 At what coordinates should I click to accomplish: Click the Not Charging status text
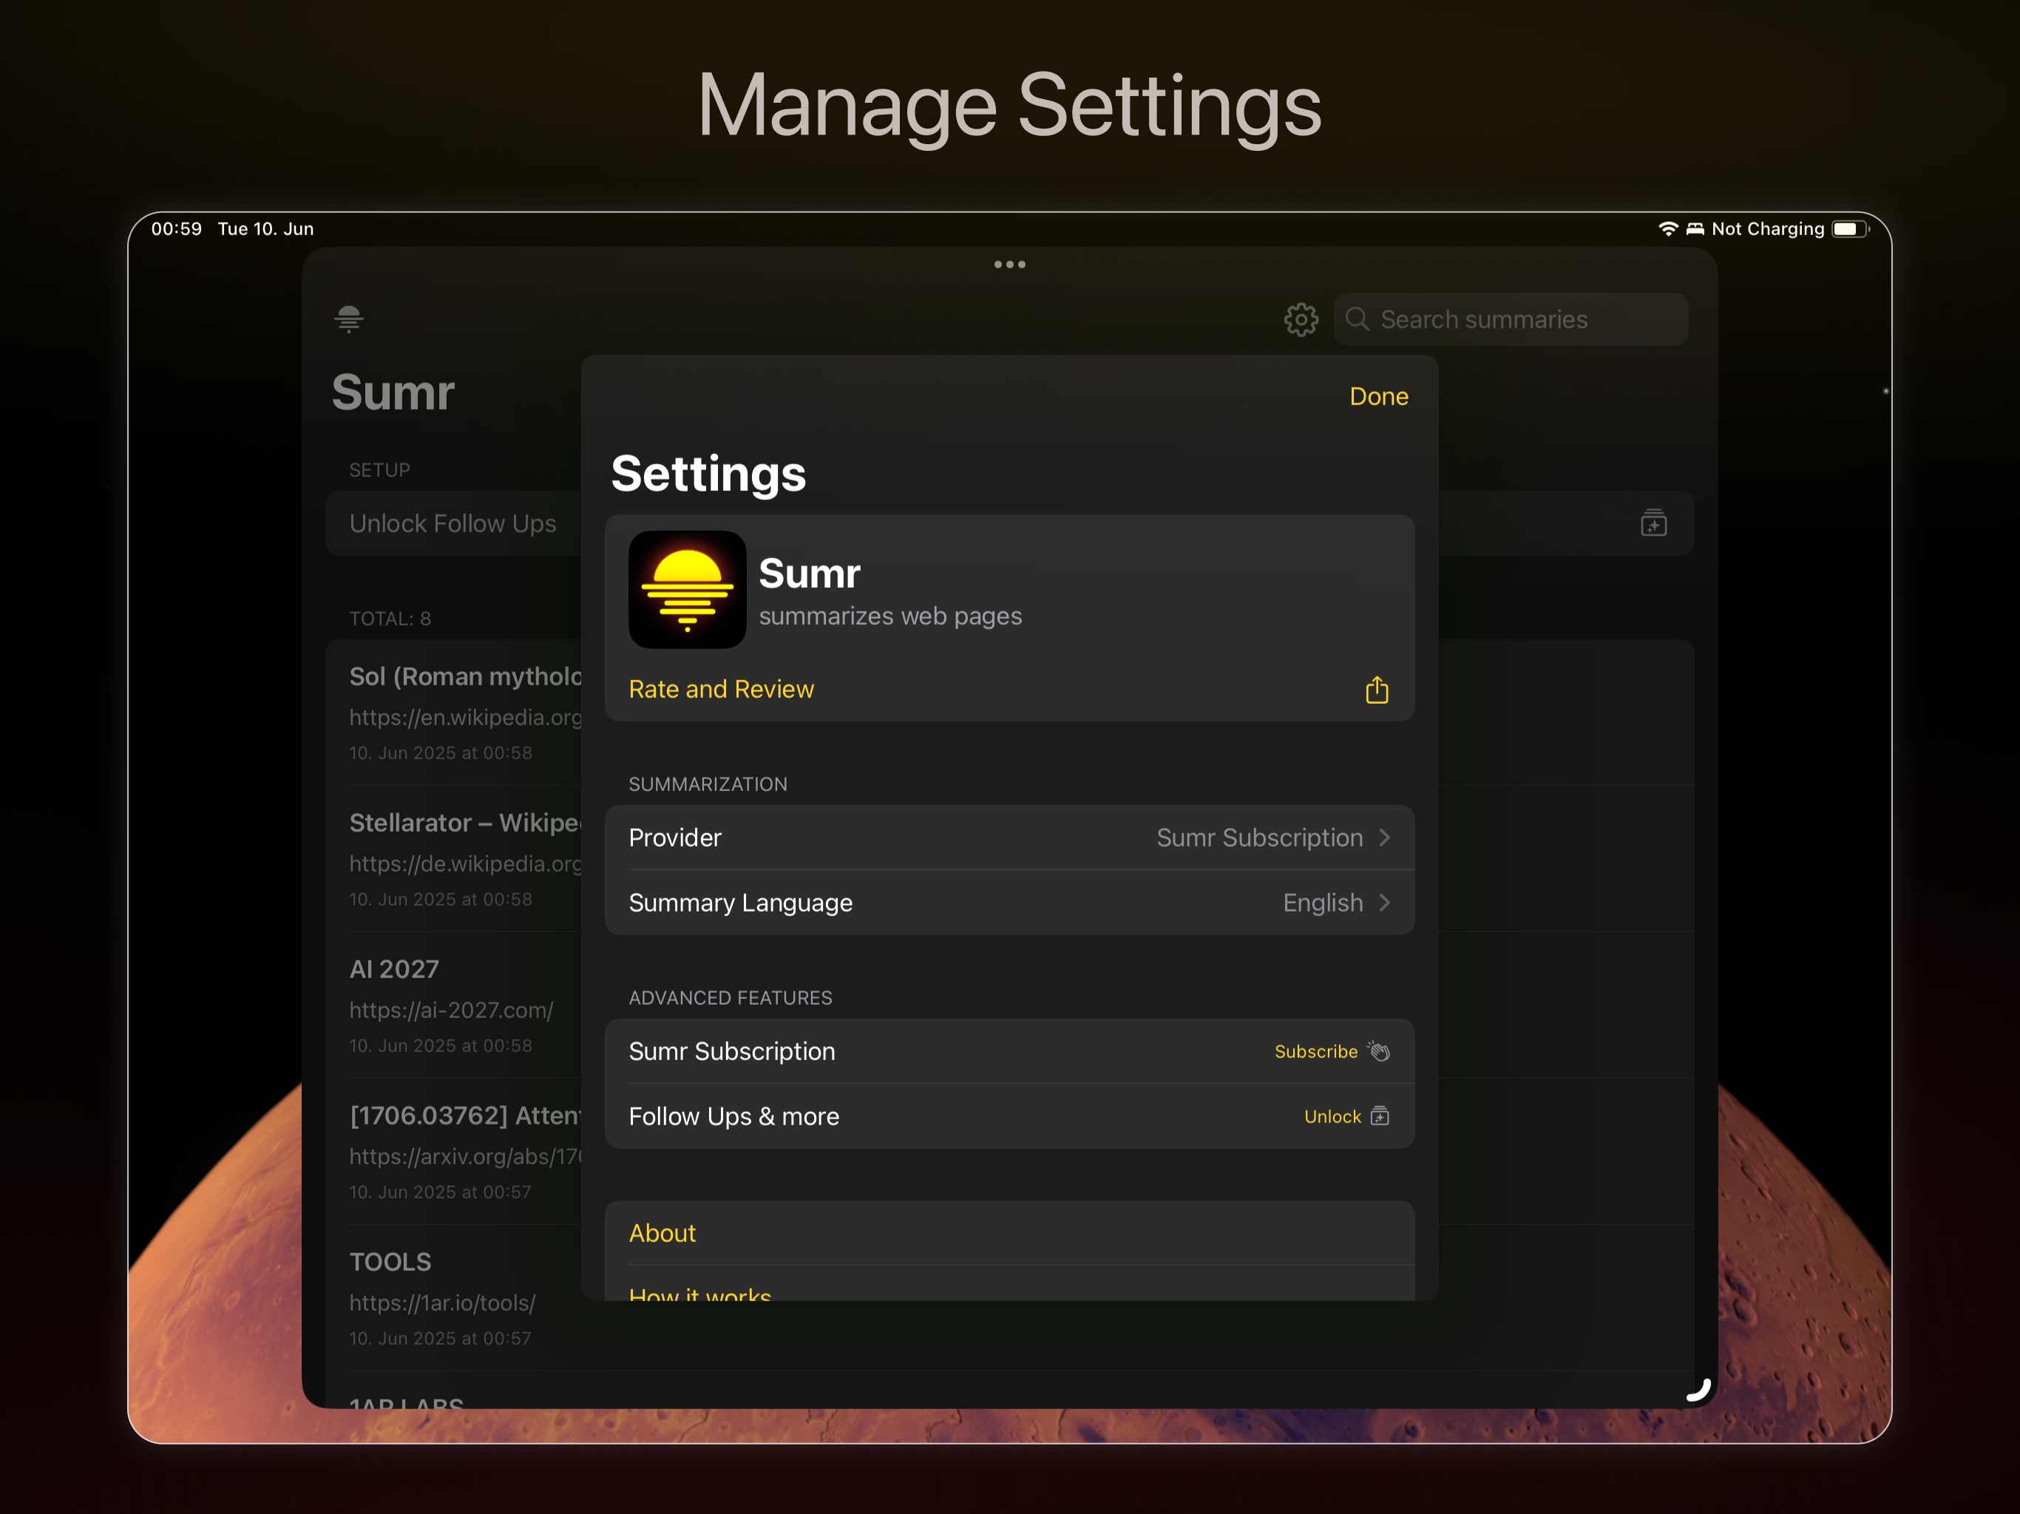(1767, 229)
